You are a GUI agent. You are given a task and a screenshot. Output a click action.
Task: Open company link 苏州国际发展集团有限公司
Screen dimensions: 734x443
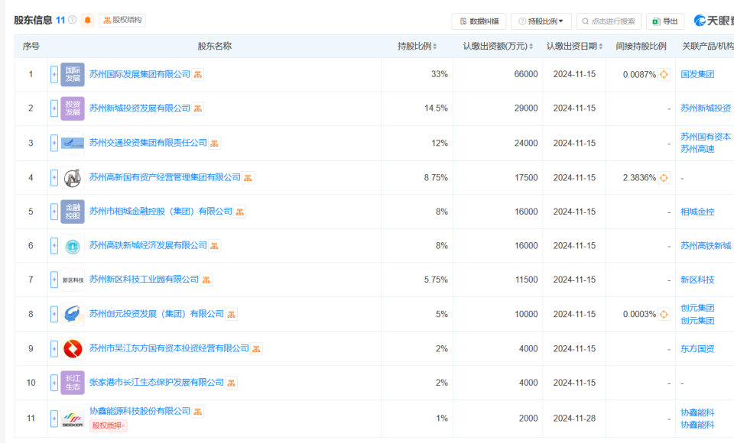139,74
